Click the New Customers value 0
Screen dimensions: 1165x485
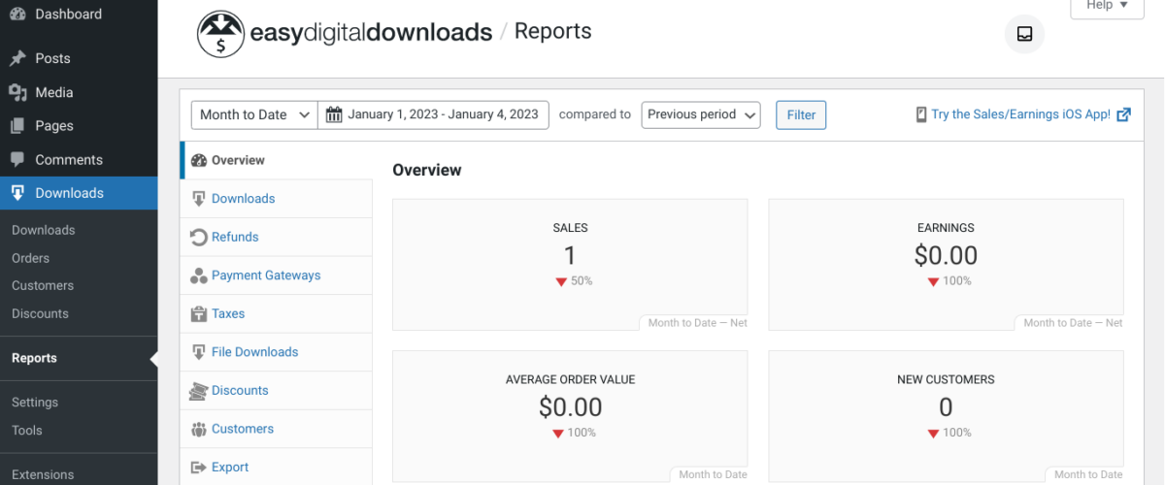(x=946, y=406)
